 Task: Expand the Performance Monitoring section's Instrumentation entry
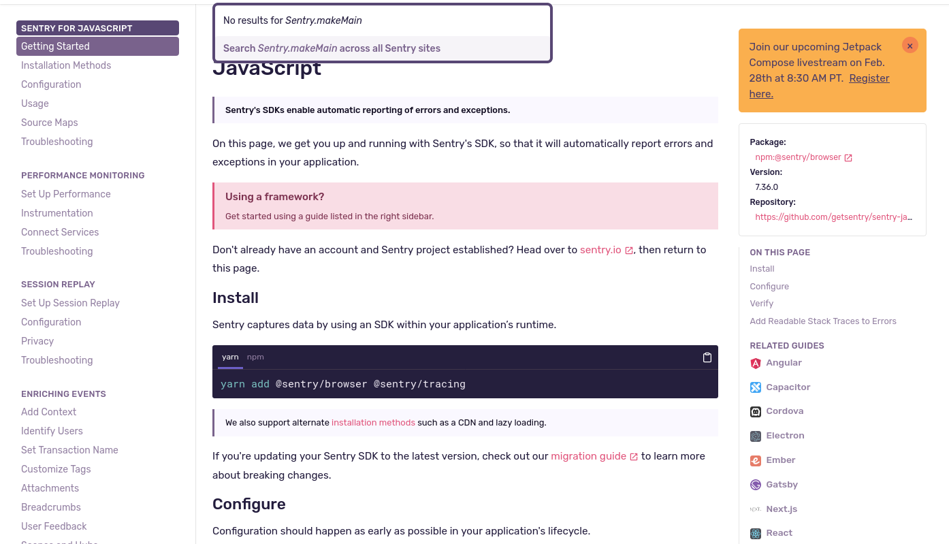(57, 213)
